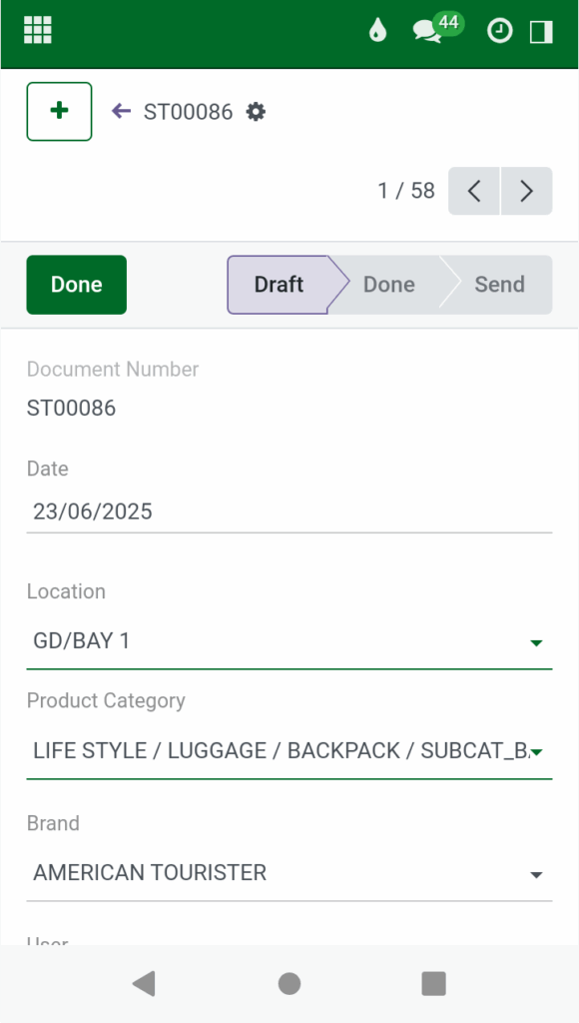Expand the Product Category dropdown
Screen dimensions: 579x1023
pyautogui.click(x=289, y=750)
